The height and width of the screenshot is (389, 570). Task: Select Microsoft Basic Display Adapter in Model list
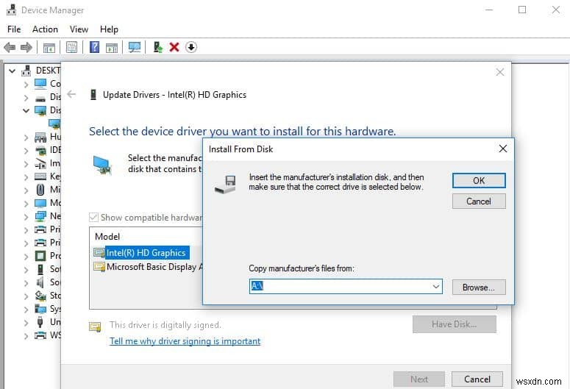click(154, 267)
